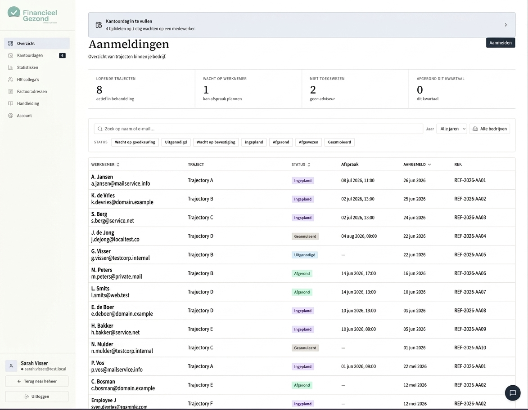
Task: Expand the Kantoordag banner chevron
Action: point(506,25)
